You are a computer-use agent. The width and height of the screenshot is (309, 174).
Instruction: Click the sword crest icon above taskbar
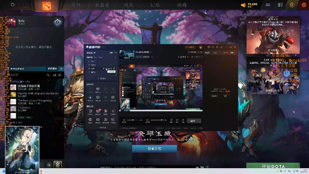click(58, 165)
